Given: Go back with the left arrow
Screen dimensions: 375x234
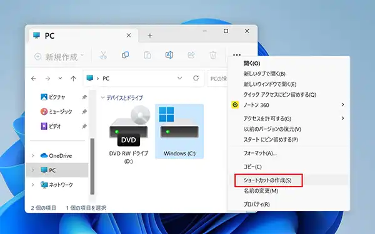Looking at the screenshot, I should click(x=34, y=79).
